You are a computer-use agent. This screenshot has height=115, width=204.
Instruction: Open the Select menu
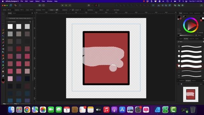coord(38,1)
